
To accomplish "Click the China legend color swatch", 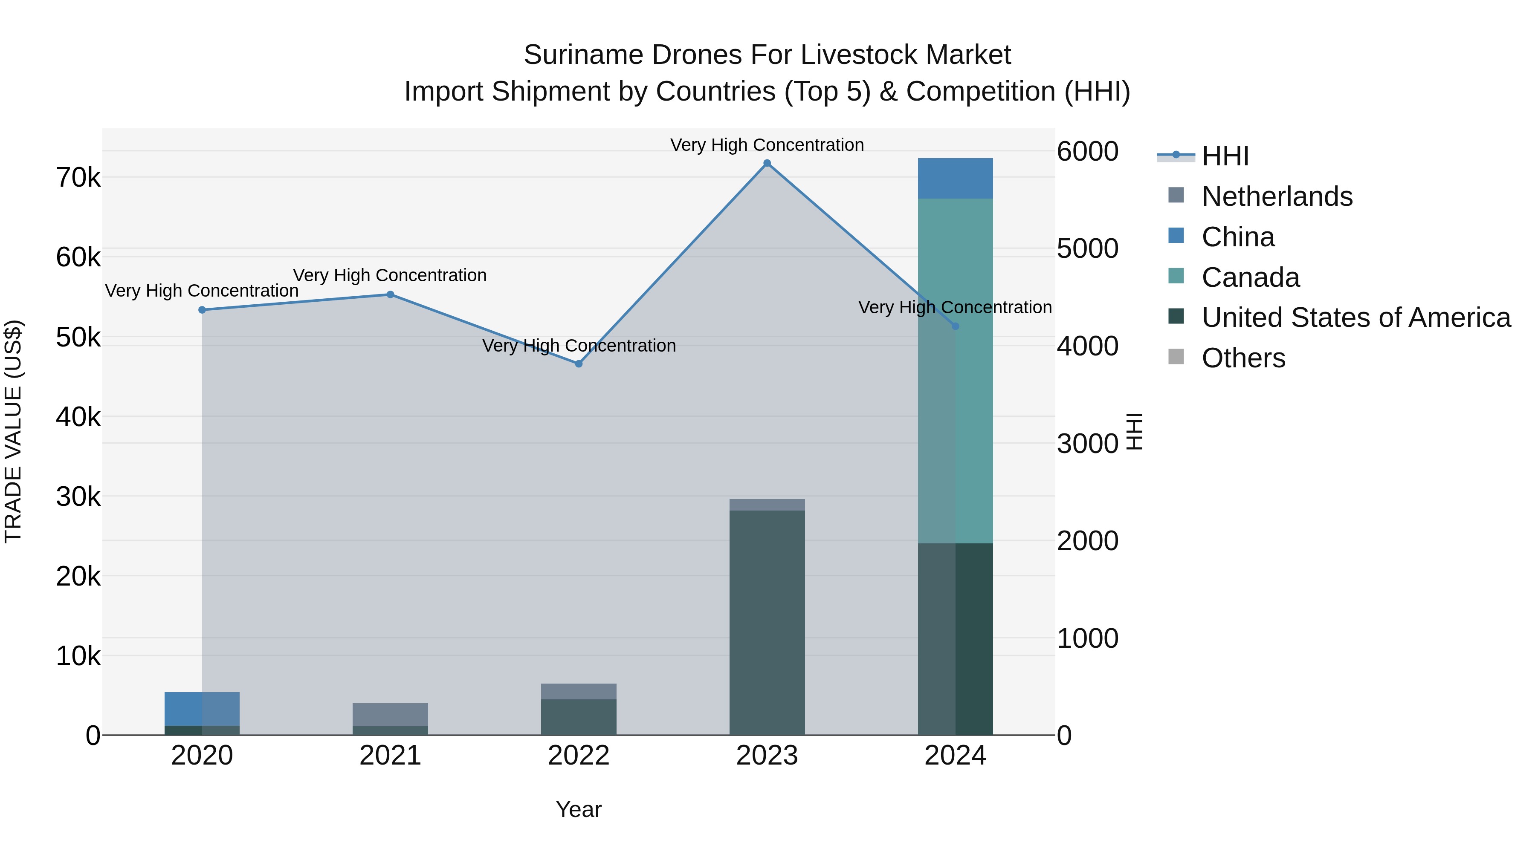I will pos(1176,236).
